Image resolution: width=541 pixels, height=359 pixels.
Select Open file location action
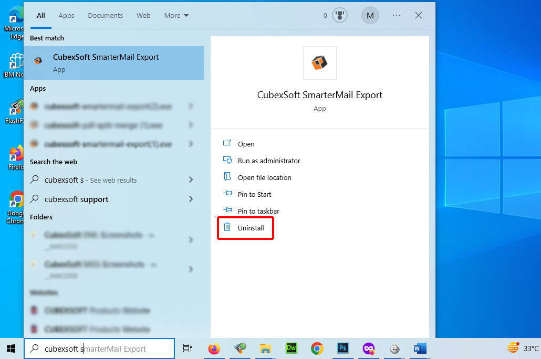pos(264,177)
